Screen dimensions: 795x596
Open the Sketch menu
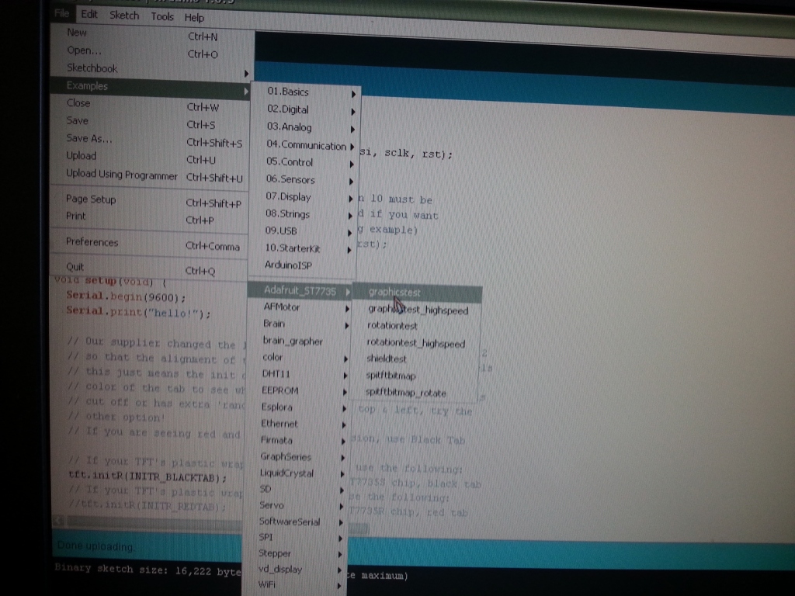(124, 16)
